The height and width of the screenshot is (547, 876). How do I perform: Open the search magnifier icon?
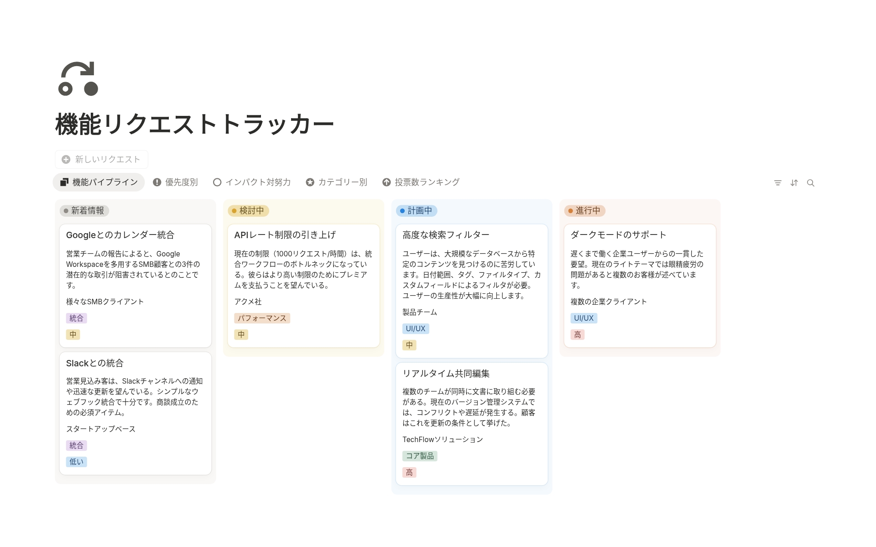[811, 182]
